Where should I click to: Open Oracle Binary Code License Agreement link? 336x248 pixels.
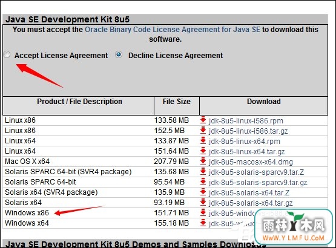click(173, 30)
